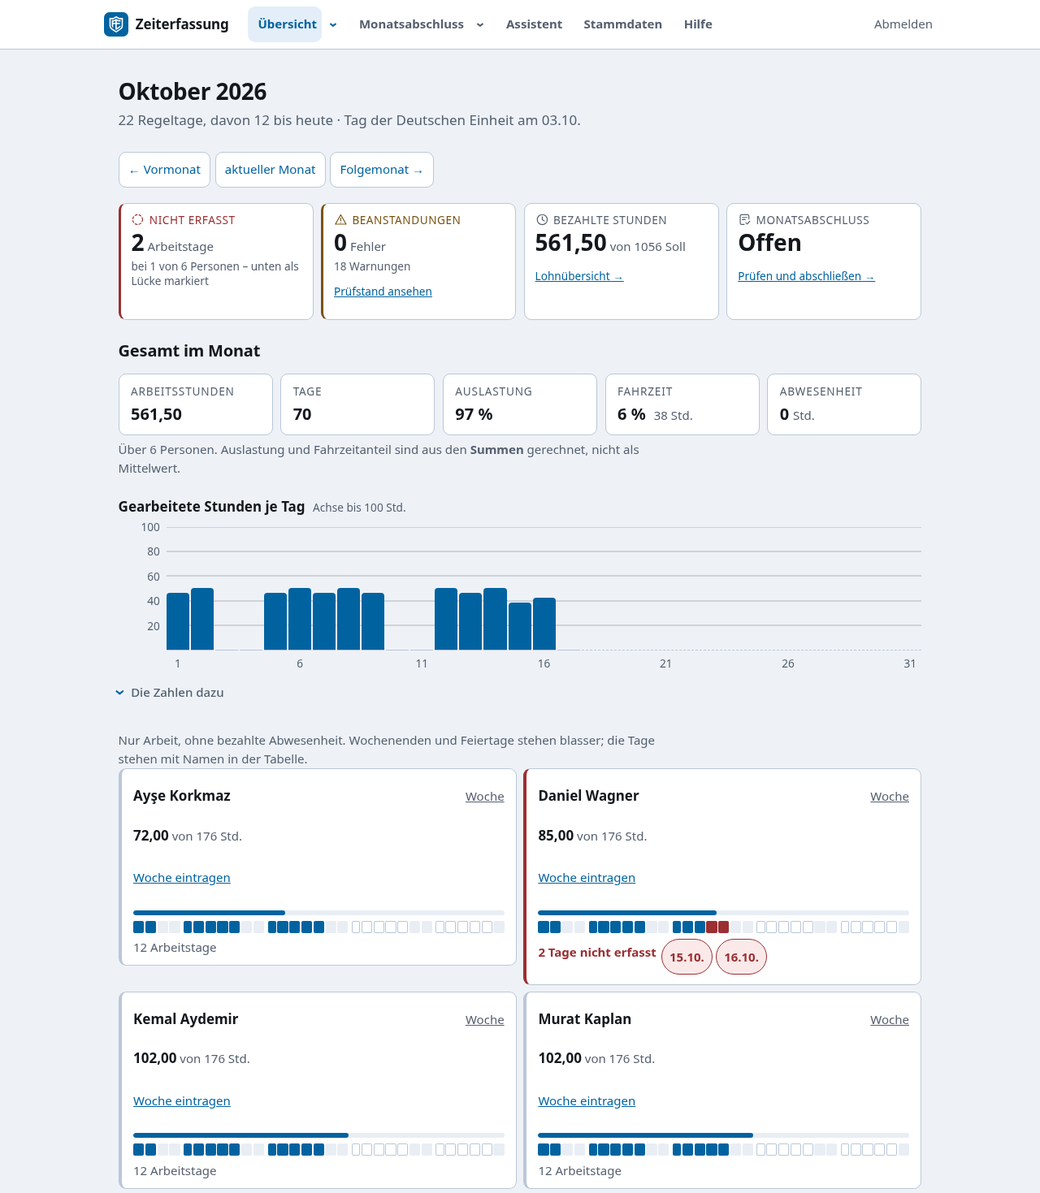Click the Bezahlte Stunden clock icon
The height and width of the screenshot is (1193, 1040).
click(542, 220)
